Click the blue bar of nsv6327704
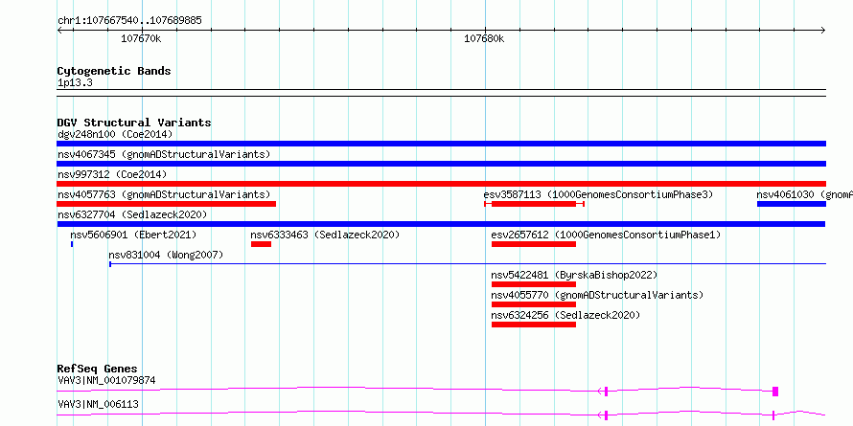The image size is (853, 426). click(x=441, y=224)
